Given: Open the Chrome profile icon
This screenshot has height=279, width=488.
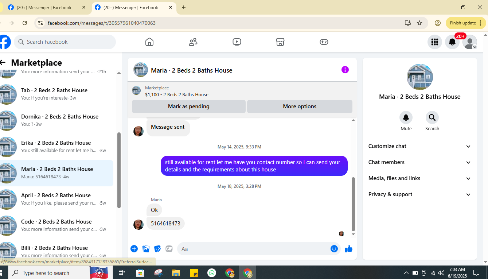Looking at the screenshot, I should [438, 23].
